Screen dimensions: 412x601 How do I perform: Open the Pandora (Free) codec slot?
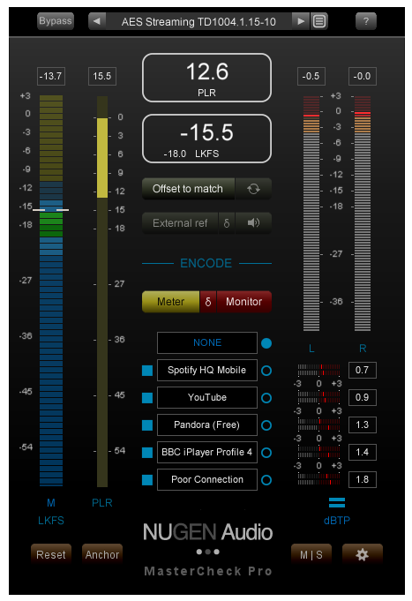[x=207, y=424]
